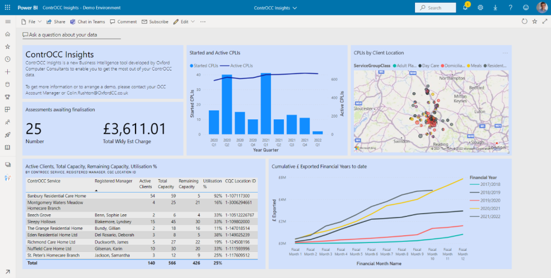Open user profile avatar
Viewport: 551px width, 278px height.
point(542,7)
